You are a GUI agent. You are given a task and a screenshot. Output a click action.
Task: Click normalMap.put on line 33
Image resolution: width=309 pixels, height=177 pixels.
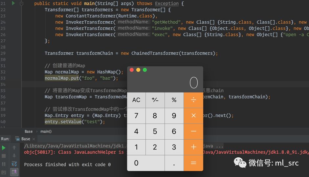click(x=62, y=78)
